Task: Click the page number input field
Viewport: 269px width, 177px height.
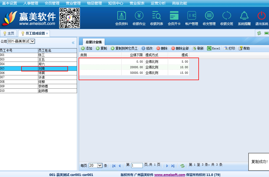Action: tap(137, 165)
